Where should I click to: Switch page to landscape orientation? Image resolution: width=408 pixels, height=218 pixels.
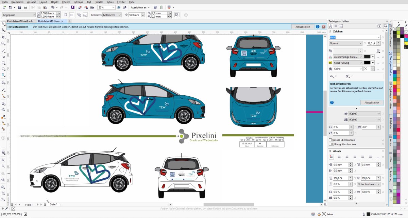click(x=71, y=15)
